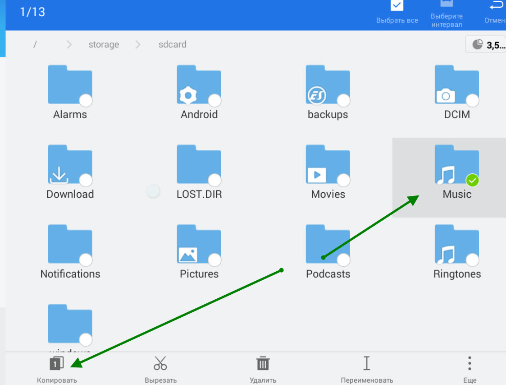The height and width of the screenshot is (385, 506).
Task: Tap the Отмена (Cancel) arrow icon
Action: tap(496, 6)
